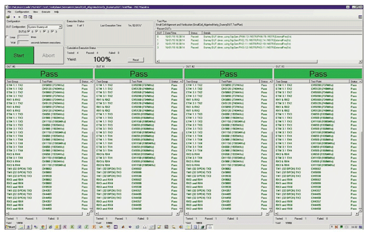Open Visual Studio purple taskbar icon
Image resolution: width=368 pixels, height=233 pixels.
116,227
